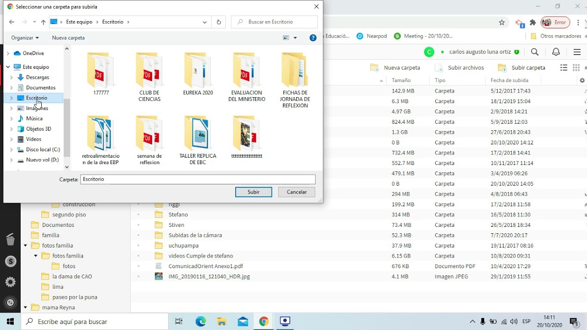The height and width of the screenshot is (330, 587).
Task: Click the extension icon with blue badge
Action: pyautogui.click(x=520, y=23)
